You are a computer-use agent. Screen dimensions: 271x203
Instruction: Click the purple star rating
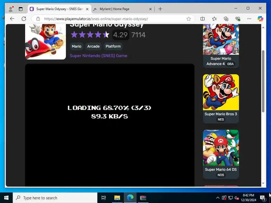(x=90, y=35)
